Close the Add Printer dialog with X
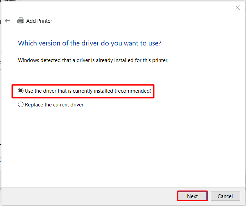246x206 pixels. (237, 8)
